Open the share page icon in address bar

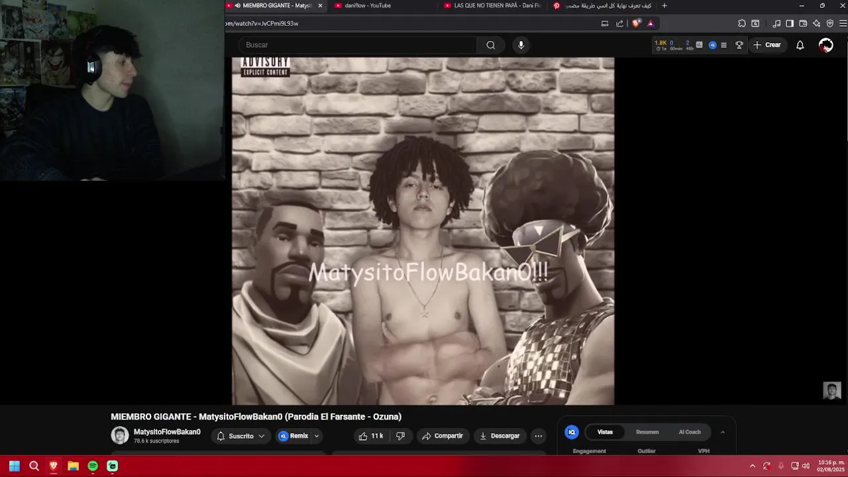click(x=619, y=23)
